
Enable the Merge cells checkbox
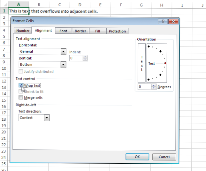(21, 97)
